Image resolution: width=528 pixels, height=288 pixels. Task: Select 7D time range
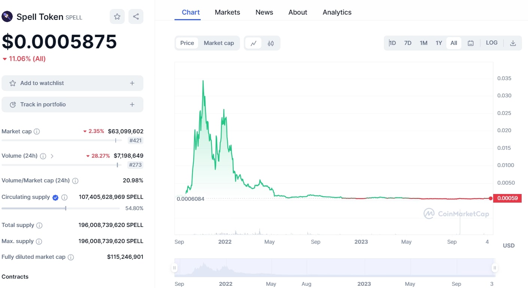408,43
